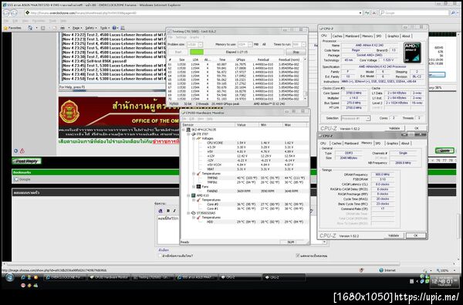Click the refresh icon beside address bar
The image size is (463, 305).
367,12
